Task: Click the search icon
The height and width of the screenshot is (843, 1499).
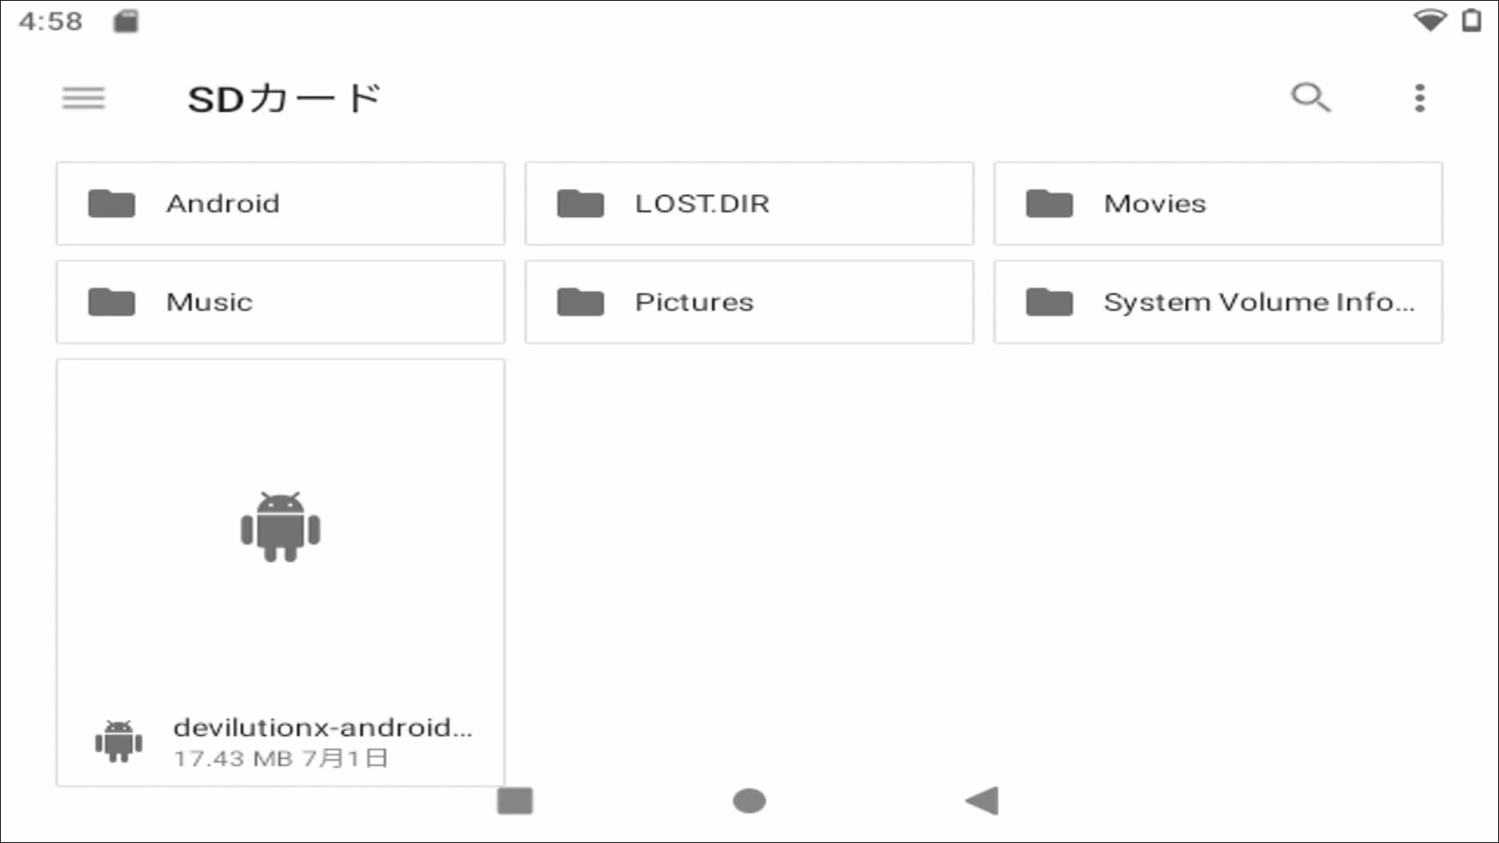Action: point(1311,98)
